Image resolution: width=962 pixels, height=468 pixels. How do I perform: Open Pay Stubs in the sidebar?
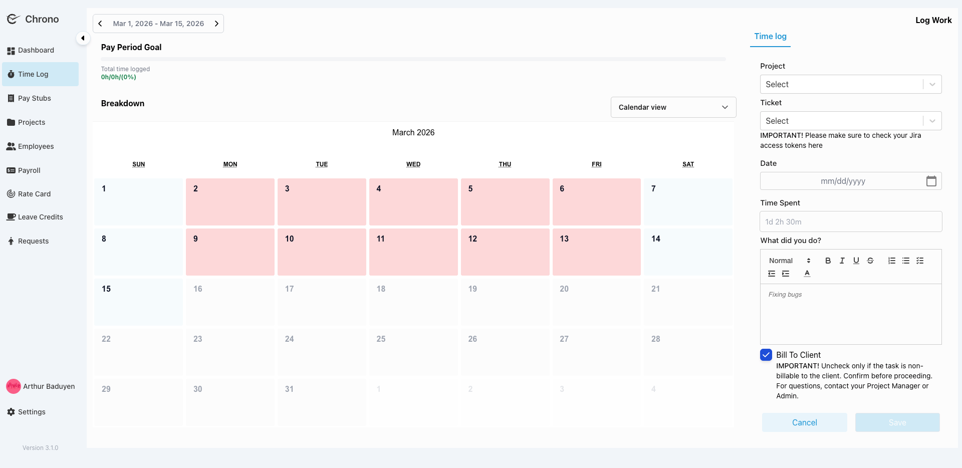tap(34, 98)
